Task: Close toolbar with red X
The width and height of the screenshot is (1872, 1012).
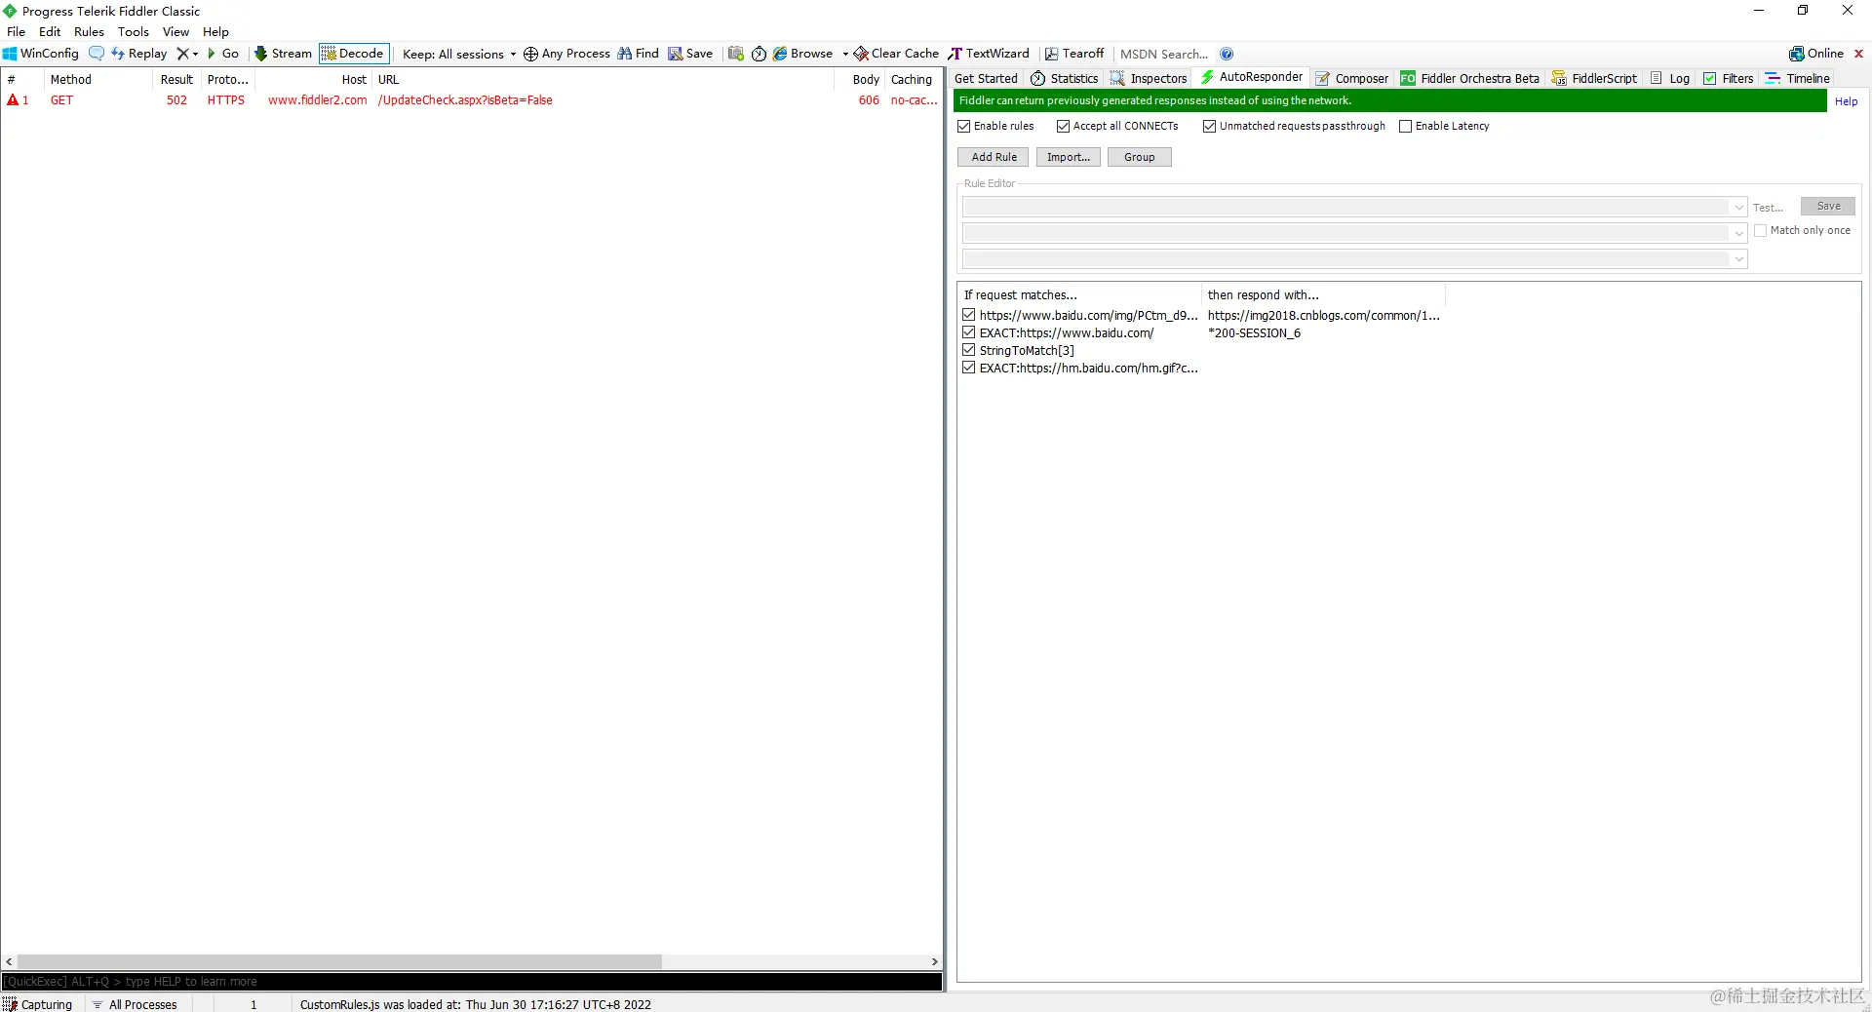Action: 1858,54
